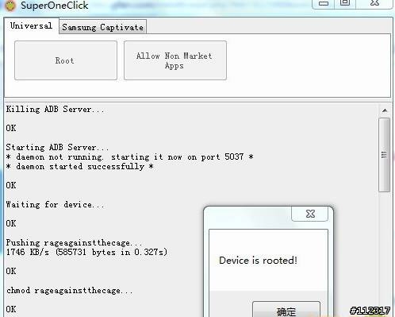Viewport: 395px width, 317px height.
Task: Click 'daemon not running' log line
Action: click(x=129, y=157)
